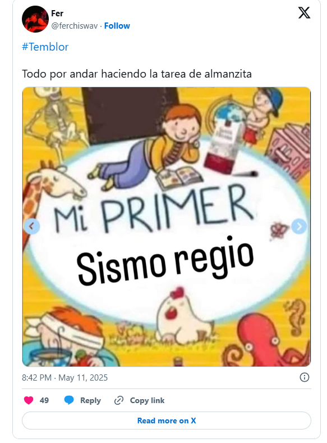The width and height of the screenshot is (327, 443).
Task: Click Read more on X button
Action: point(167,421)
